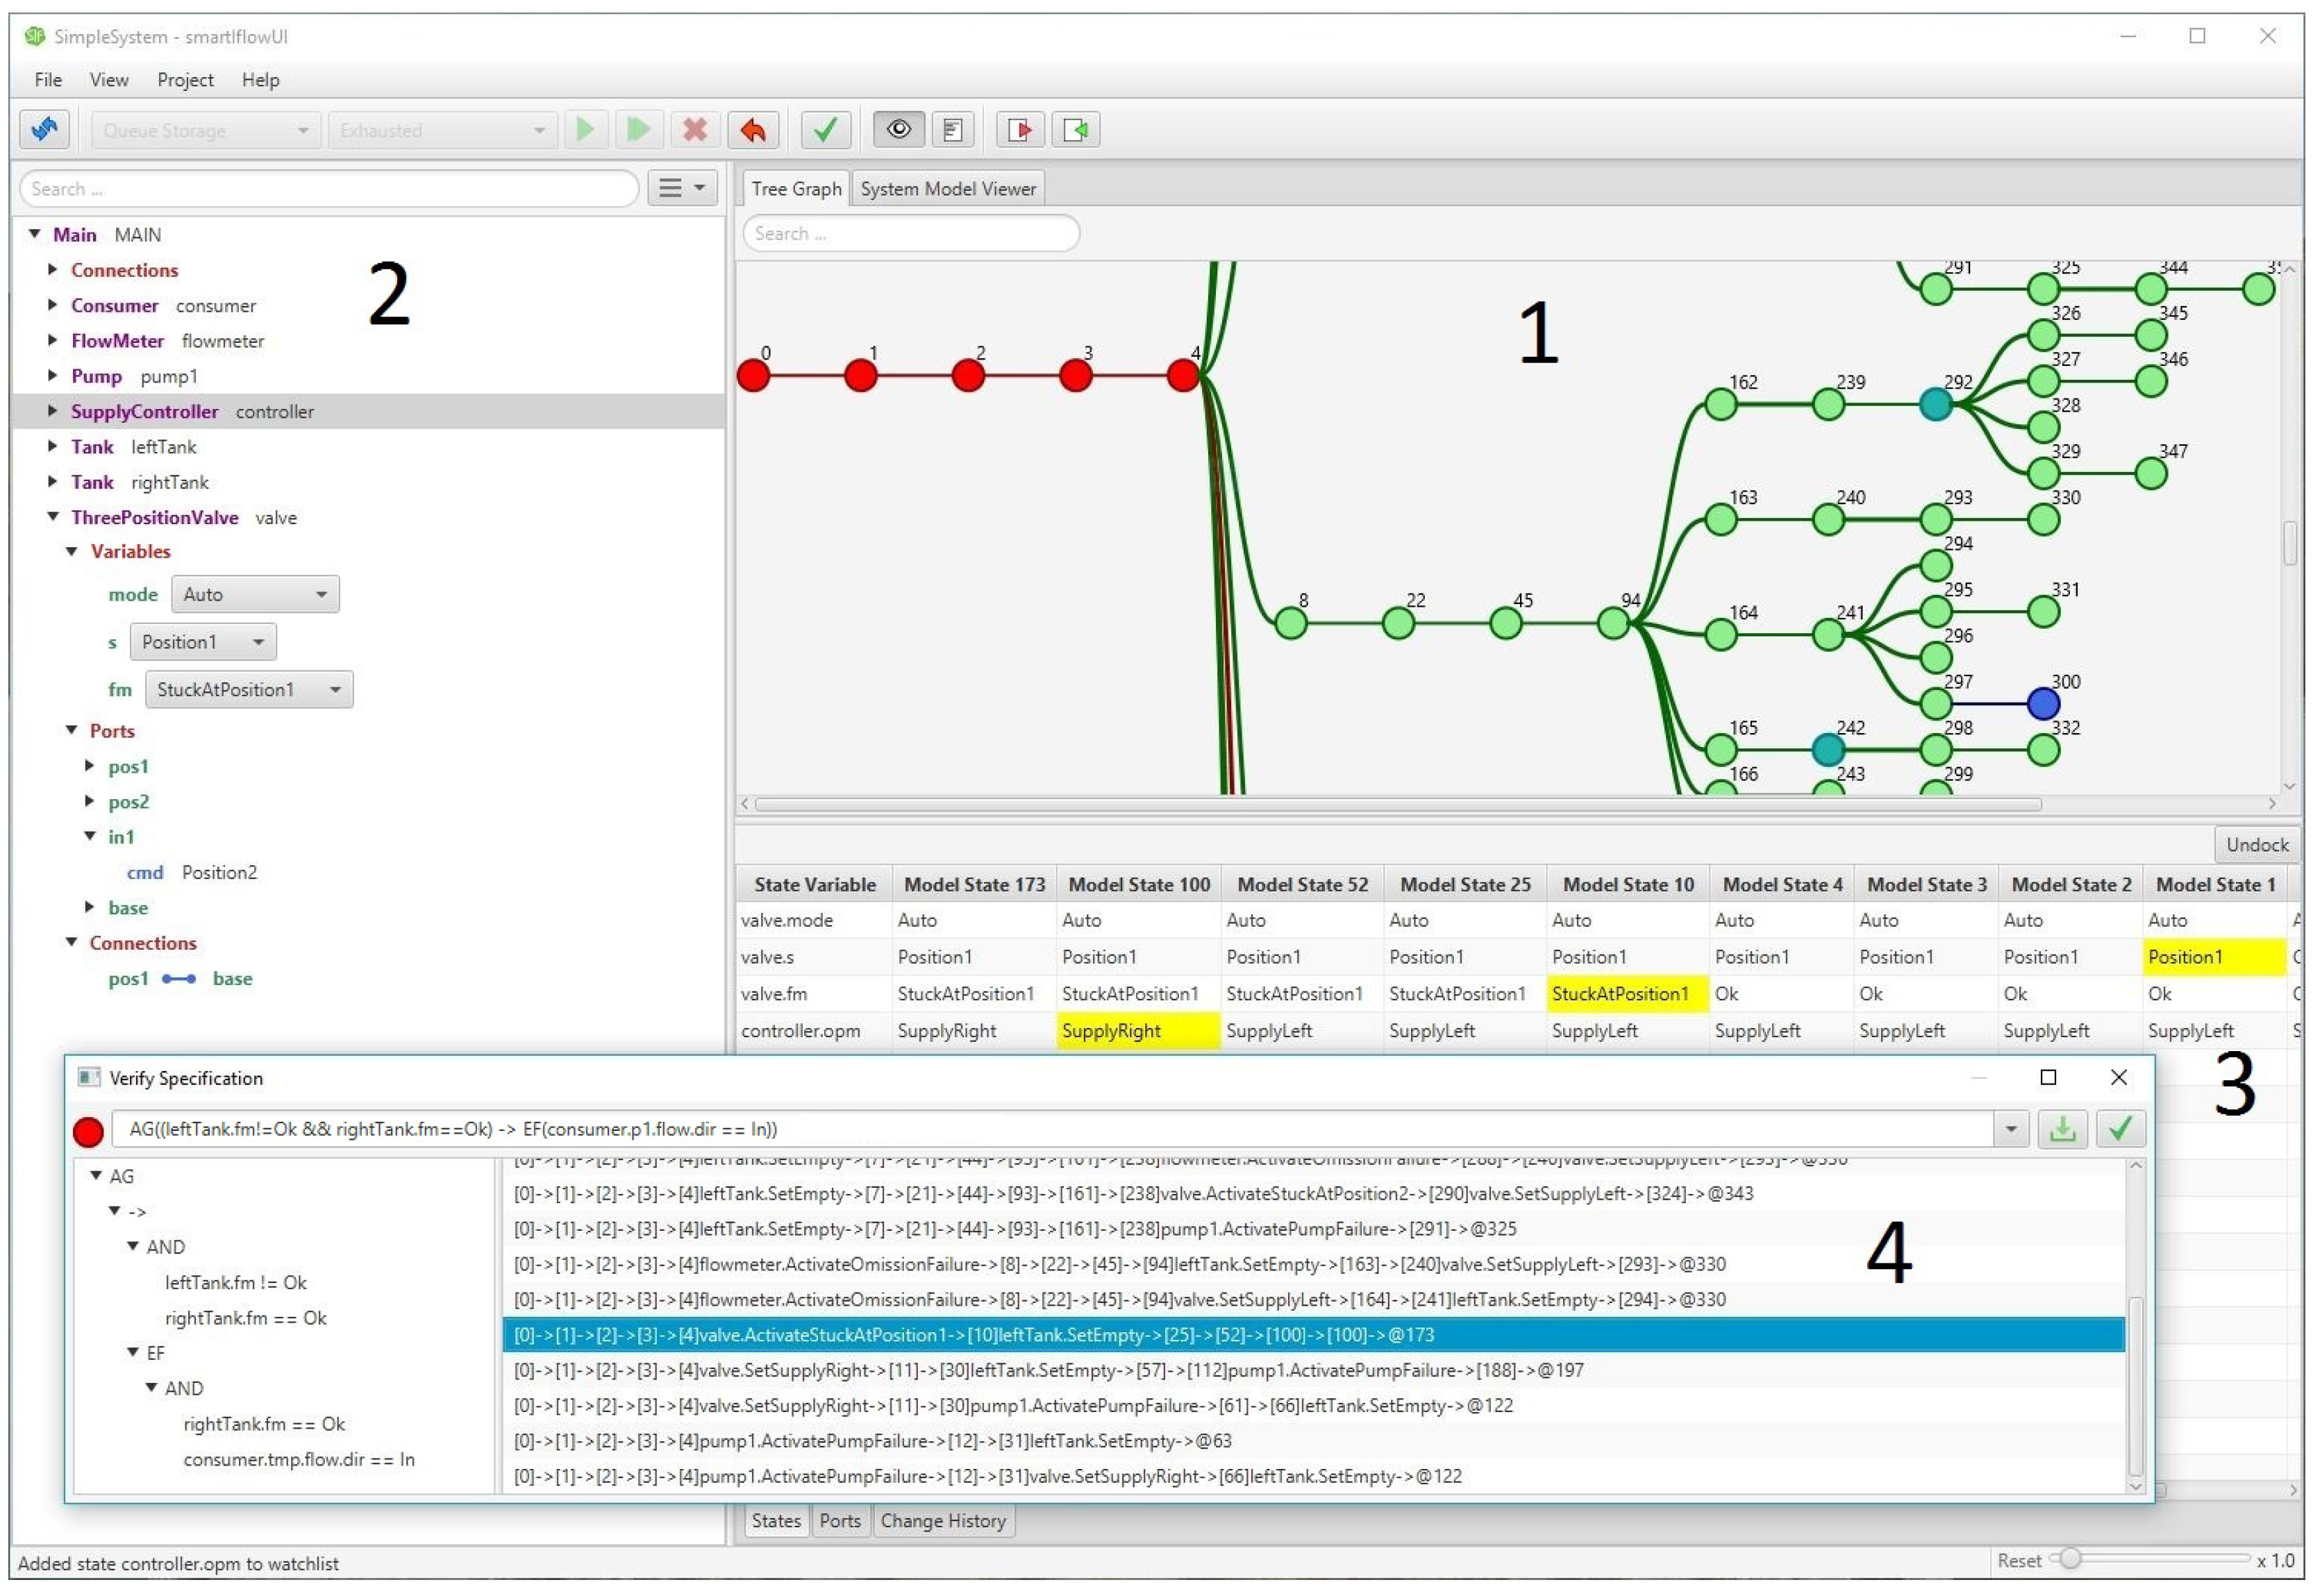The height and width of the screenshot is (1596, 2313).
Task: Click the tree graph Search field
Action: pos(910,234)
